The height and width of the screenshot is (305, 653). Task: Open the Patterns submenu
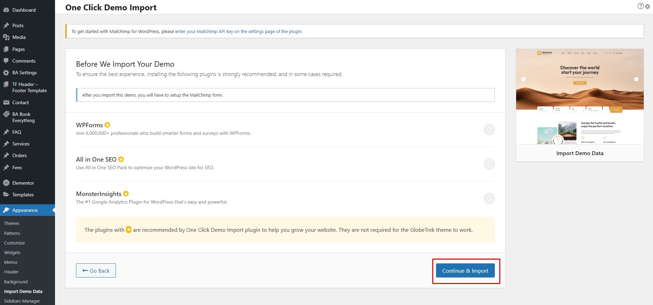(x=12, y=233)
